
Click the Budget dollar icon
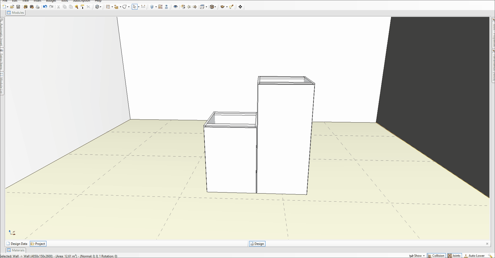tap(97, 7)
